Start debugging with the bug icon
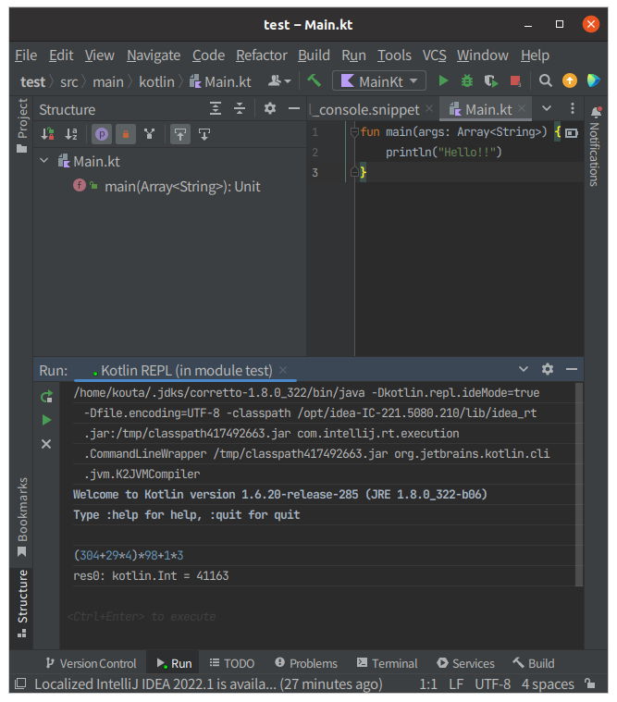This screenshot has height=702, width=617. coord(467,81)
